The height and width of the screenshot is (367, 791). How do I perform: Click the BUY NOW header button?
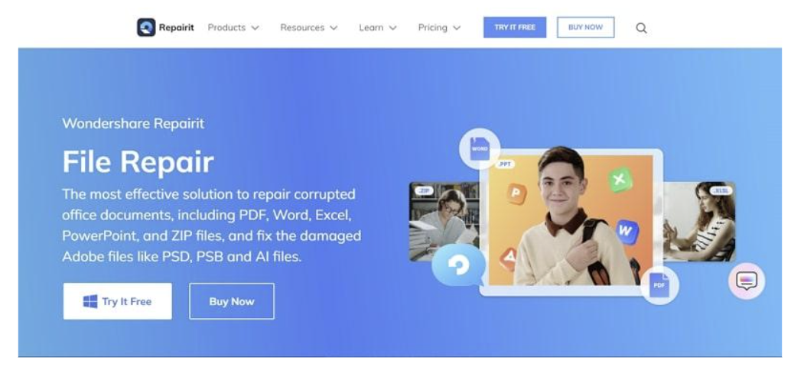[585, 28]
